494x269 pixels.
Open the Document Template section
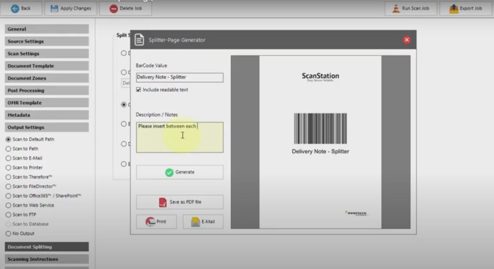(47, 66)
